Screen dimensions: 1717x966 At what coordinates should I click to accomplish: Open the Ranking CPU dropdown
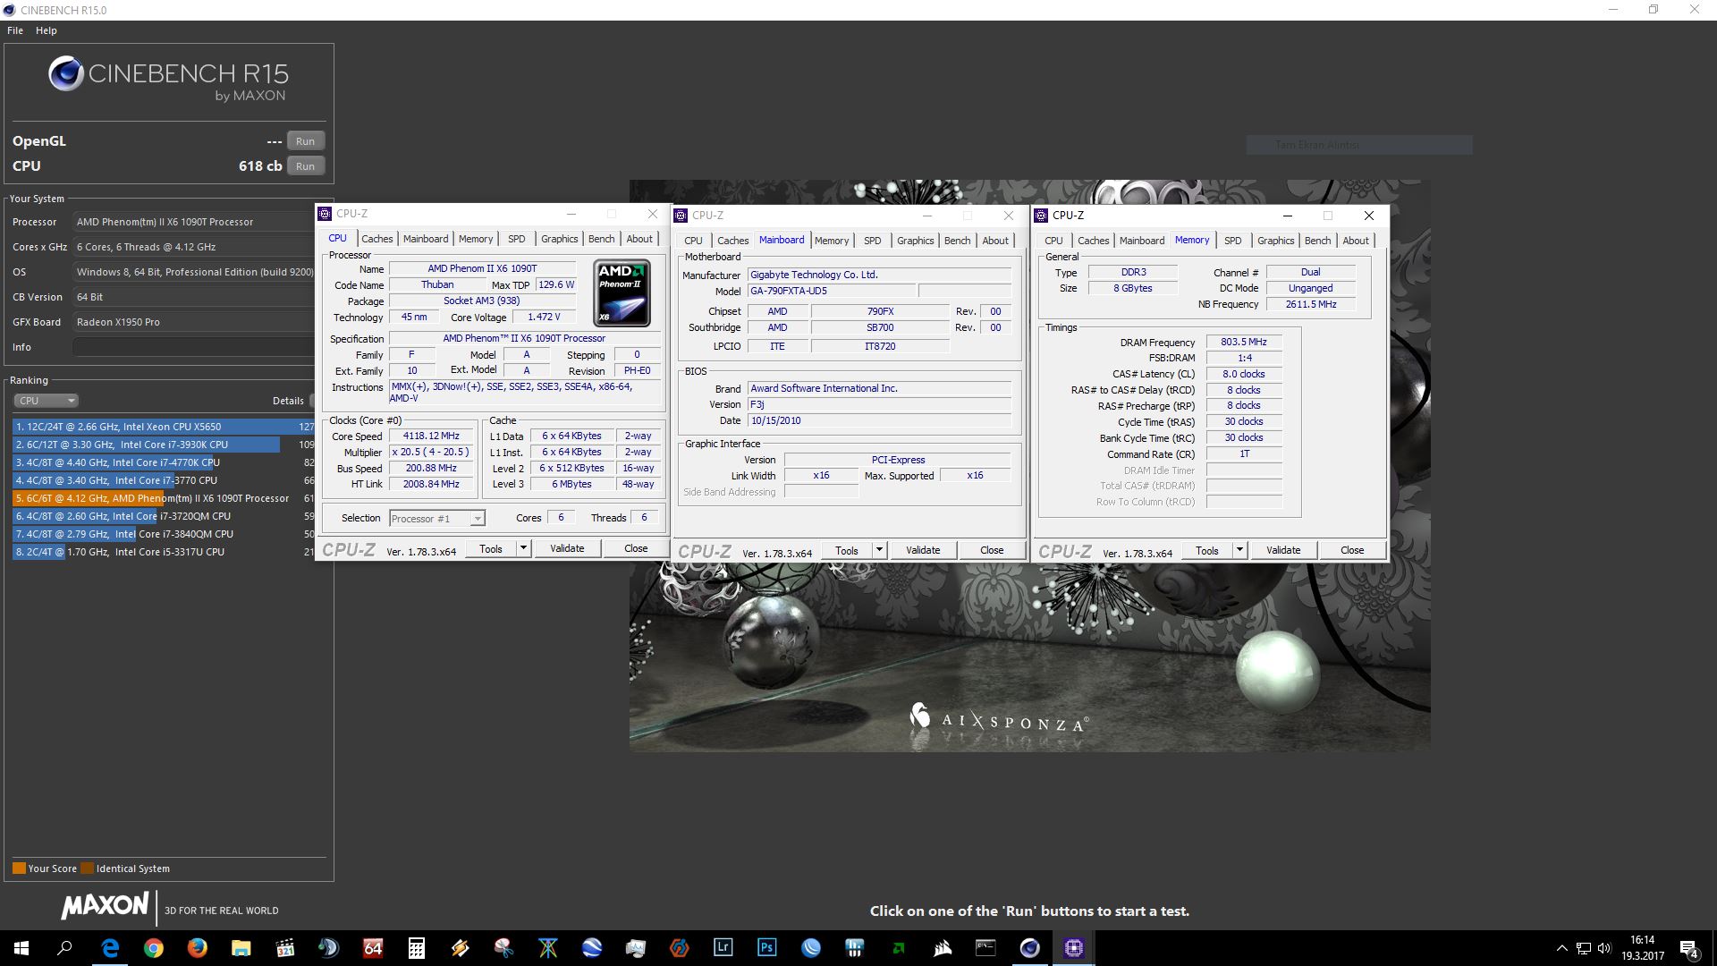tap(47, 401)
